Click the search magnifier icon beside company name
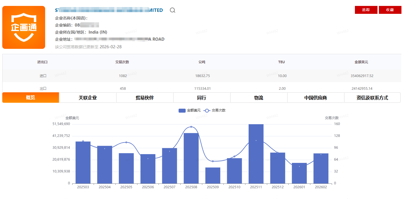 click(x=172, y=10)
